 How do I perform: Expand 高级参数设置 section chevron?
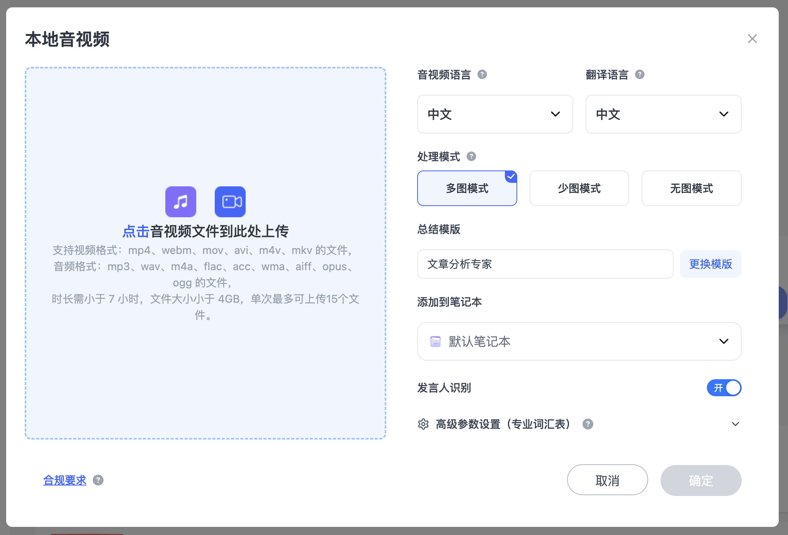pyautogui.click(x=735, y=424)
